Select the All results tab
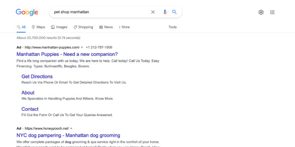The width and height of the screenshot is (295, 147). pos(21,27)
